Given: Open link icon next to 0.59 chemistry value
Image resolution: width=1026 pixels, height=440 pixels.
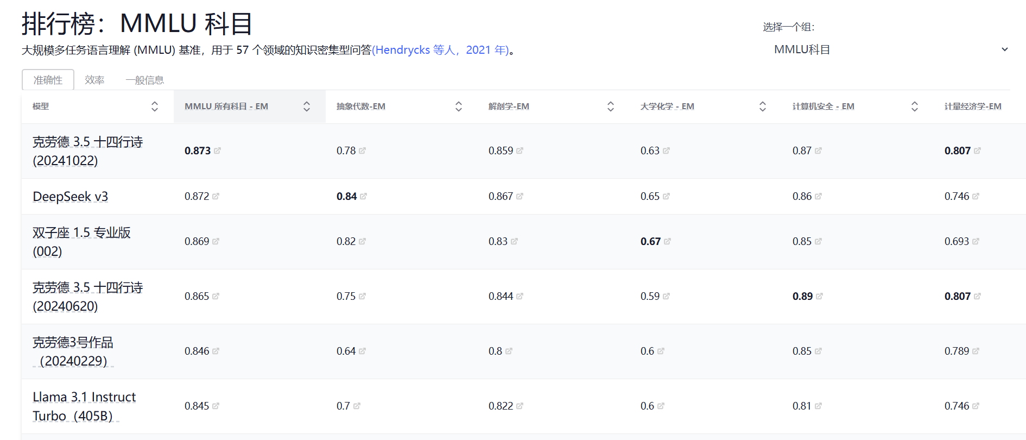Looking at the screenshot, I should [666, 296].
